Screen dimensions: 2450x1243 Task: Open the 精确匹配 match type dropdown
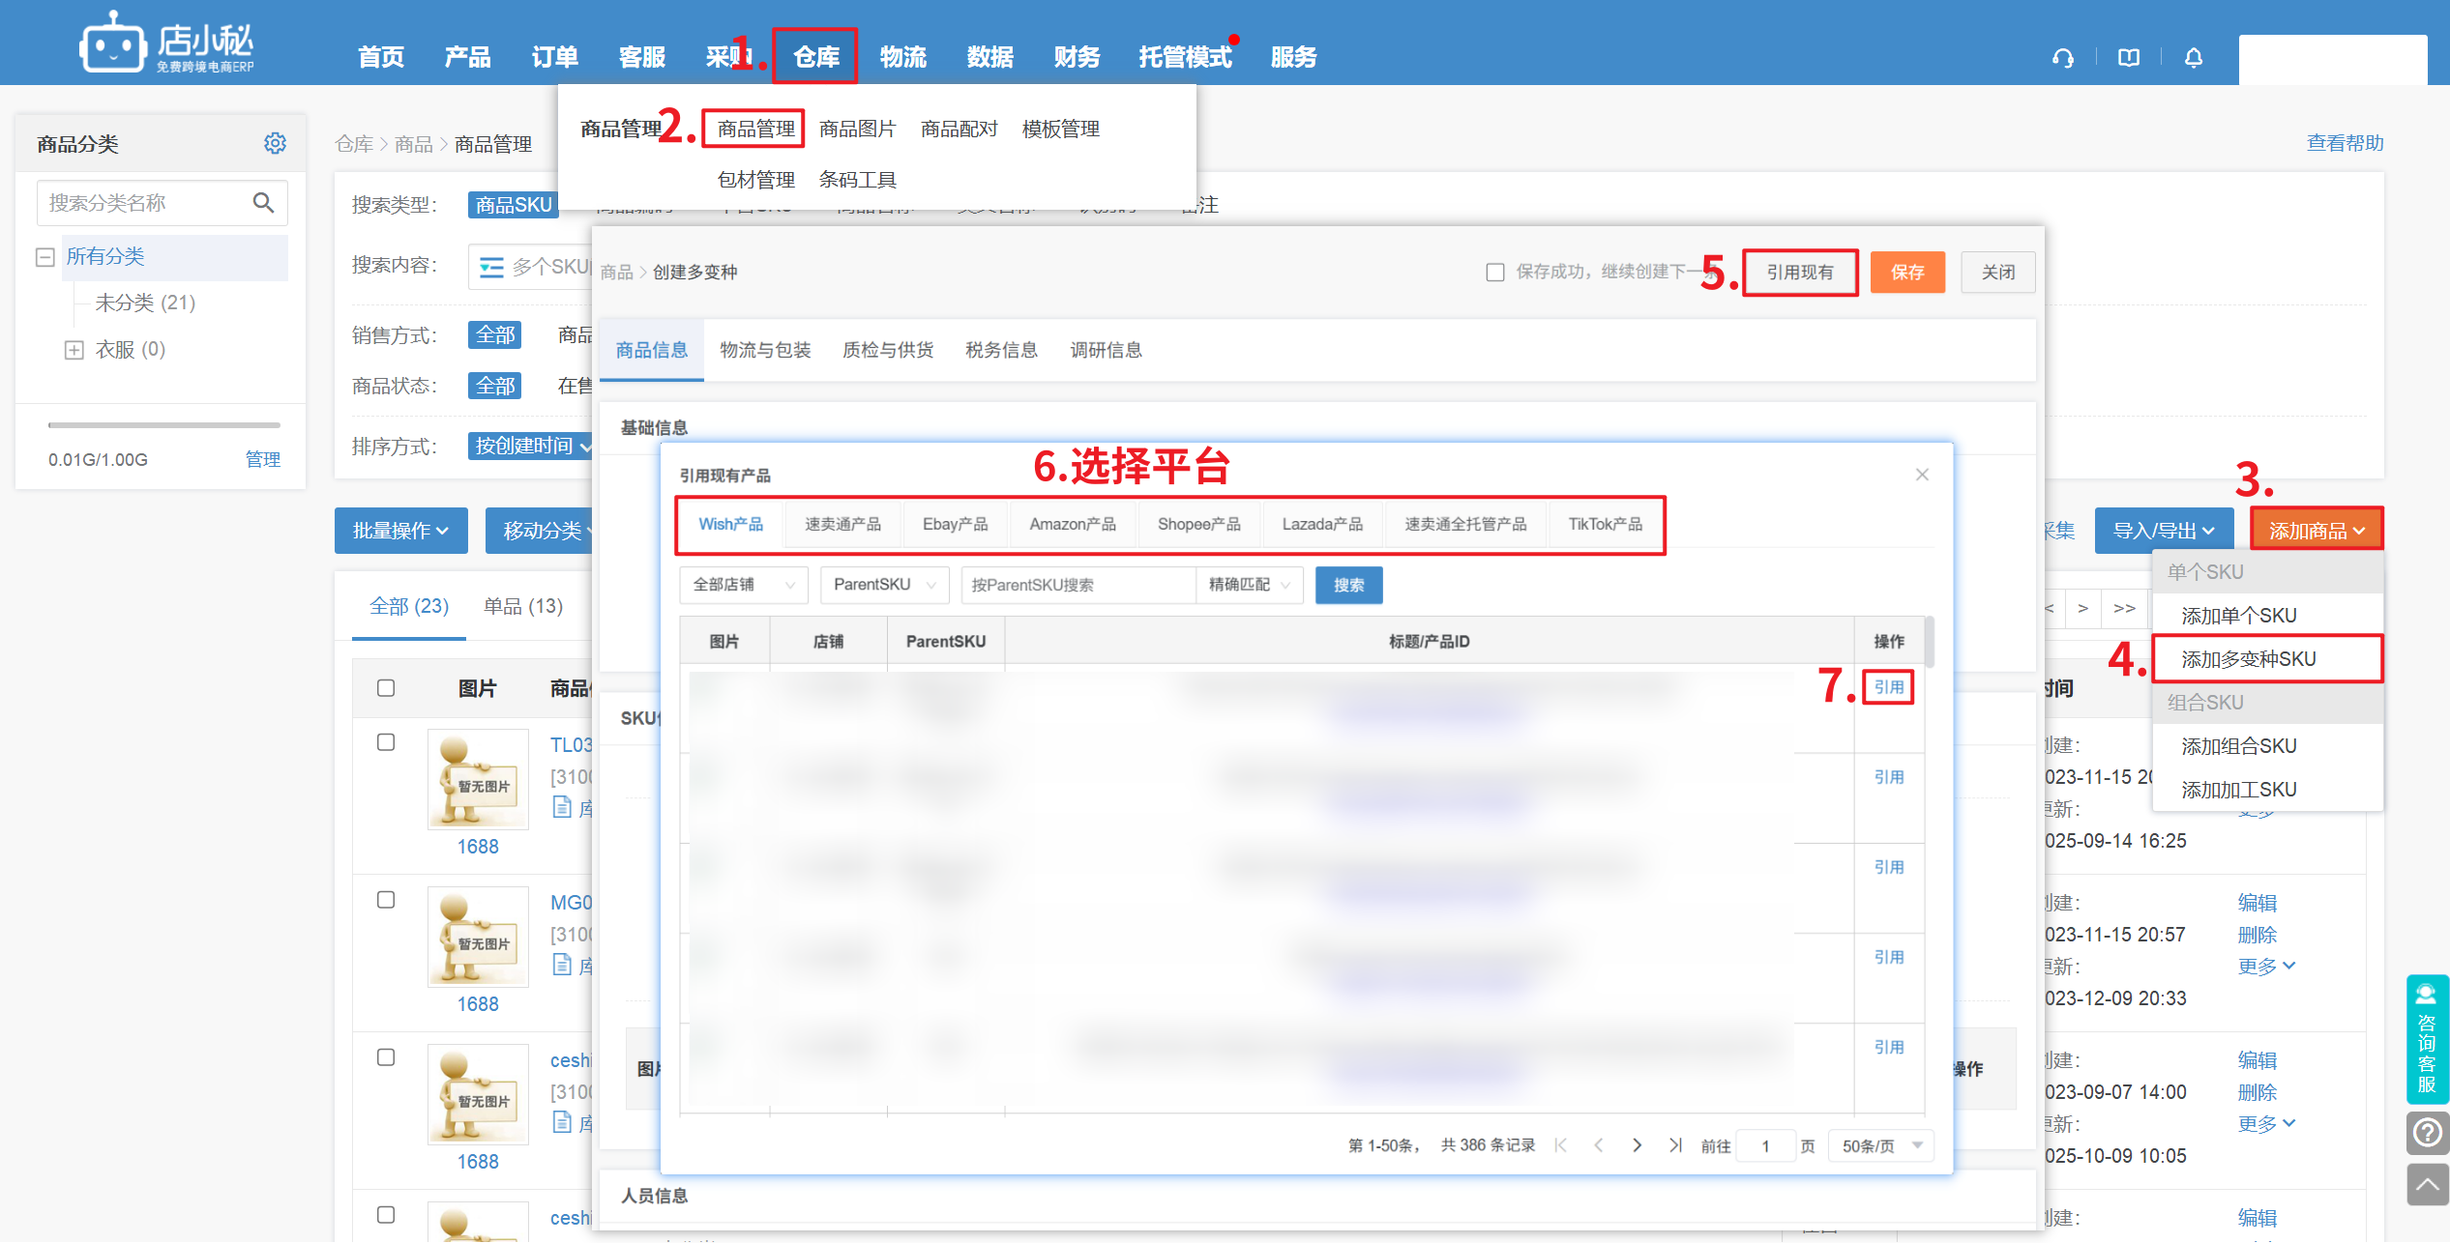click(x=1249, y=585)
